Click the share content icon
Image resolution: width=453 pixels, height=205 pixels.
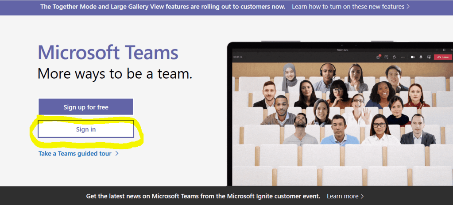click(428, 57)
